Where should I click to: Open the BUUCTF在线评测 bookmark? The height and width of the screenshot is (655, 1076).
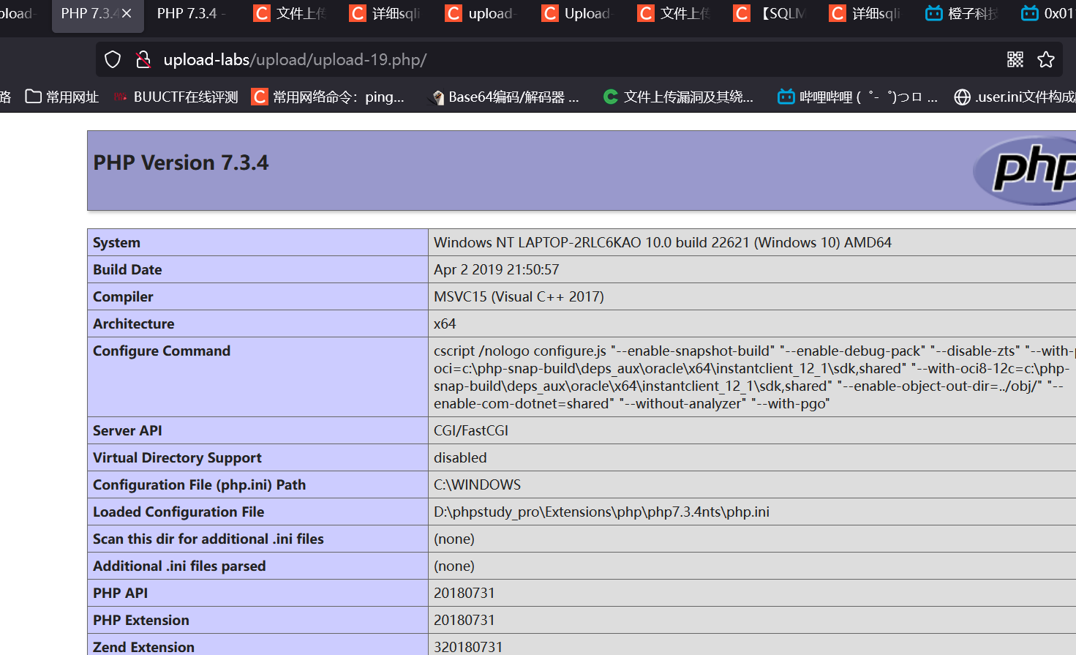[176, 97]
